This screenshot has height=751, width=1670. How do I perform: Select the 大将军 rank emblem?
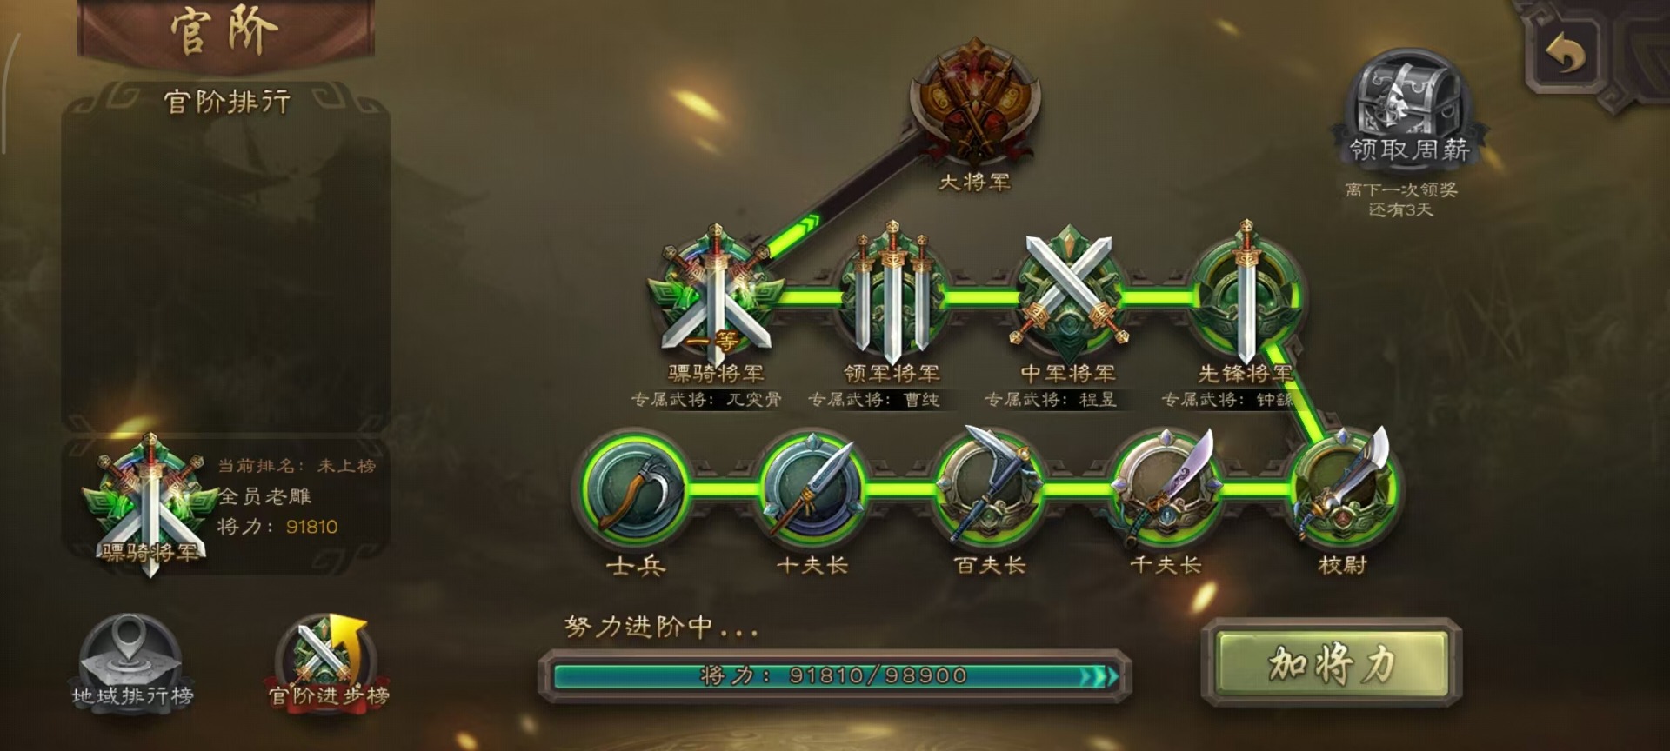975,103
